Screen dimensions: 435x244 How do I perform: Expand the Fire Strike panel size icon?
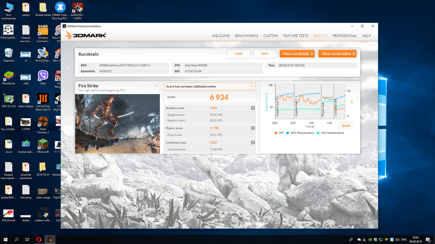coord(156,86)
